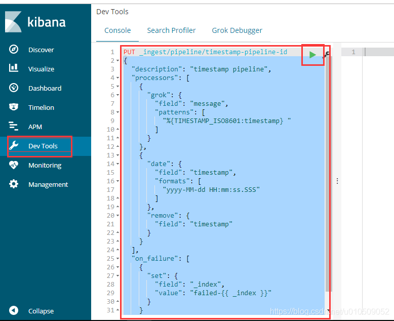Switch to the Search Profiler tab
The image size is (394, 321).
(171, 30)
